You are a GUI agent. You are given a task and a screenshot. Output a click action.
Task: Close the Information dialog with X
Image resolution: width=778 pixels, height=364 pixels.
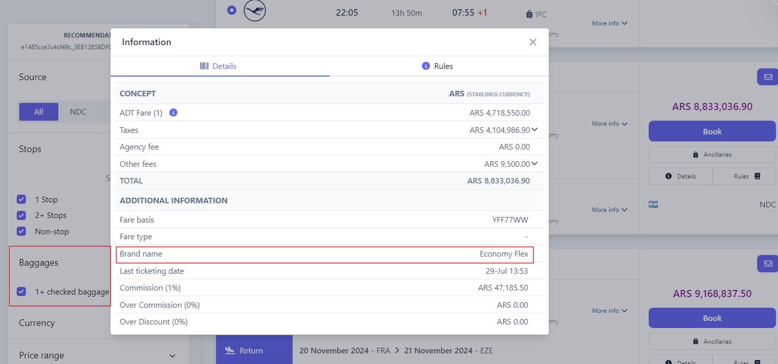click(x=533, y=42)
